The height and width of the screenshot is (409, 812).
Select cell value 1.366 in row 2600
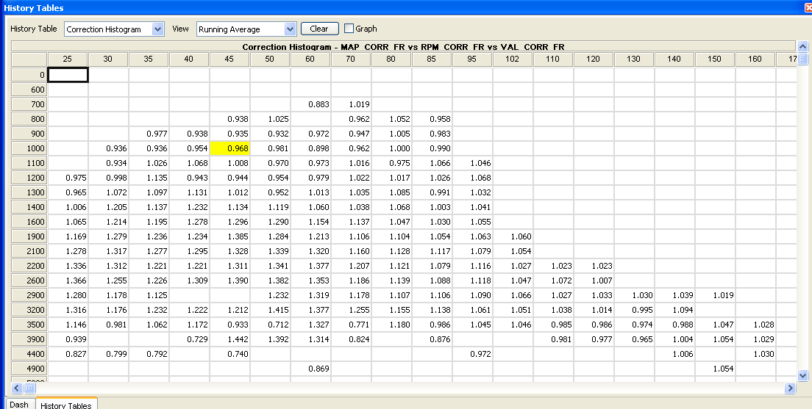[68, 280]
